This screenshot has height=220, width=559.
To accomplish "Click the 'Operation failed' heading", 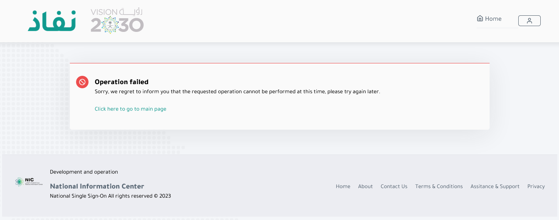I will (121, 82).
